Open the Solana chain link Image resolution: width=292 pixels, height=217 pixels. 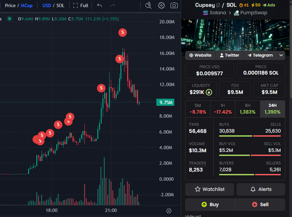[214, 12]
